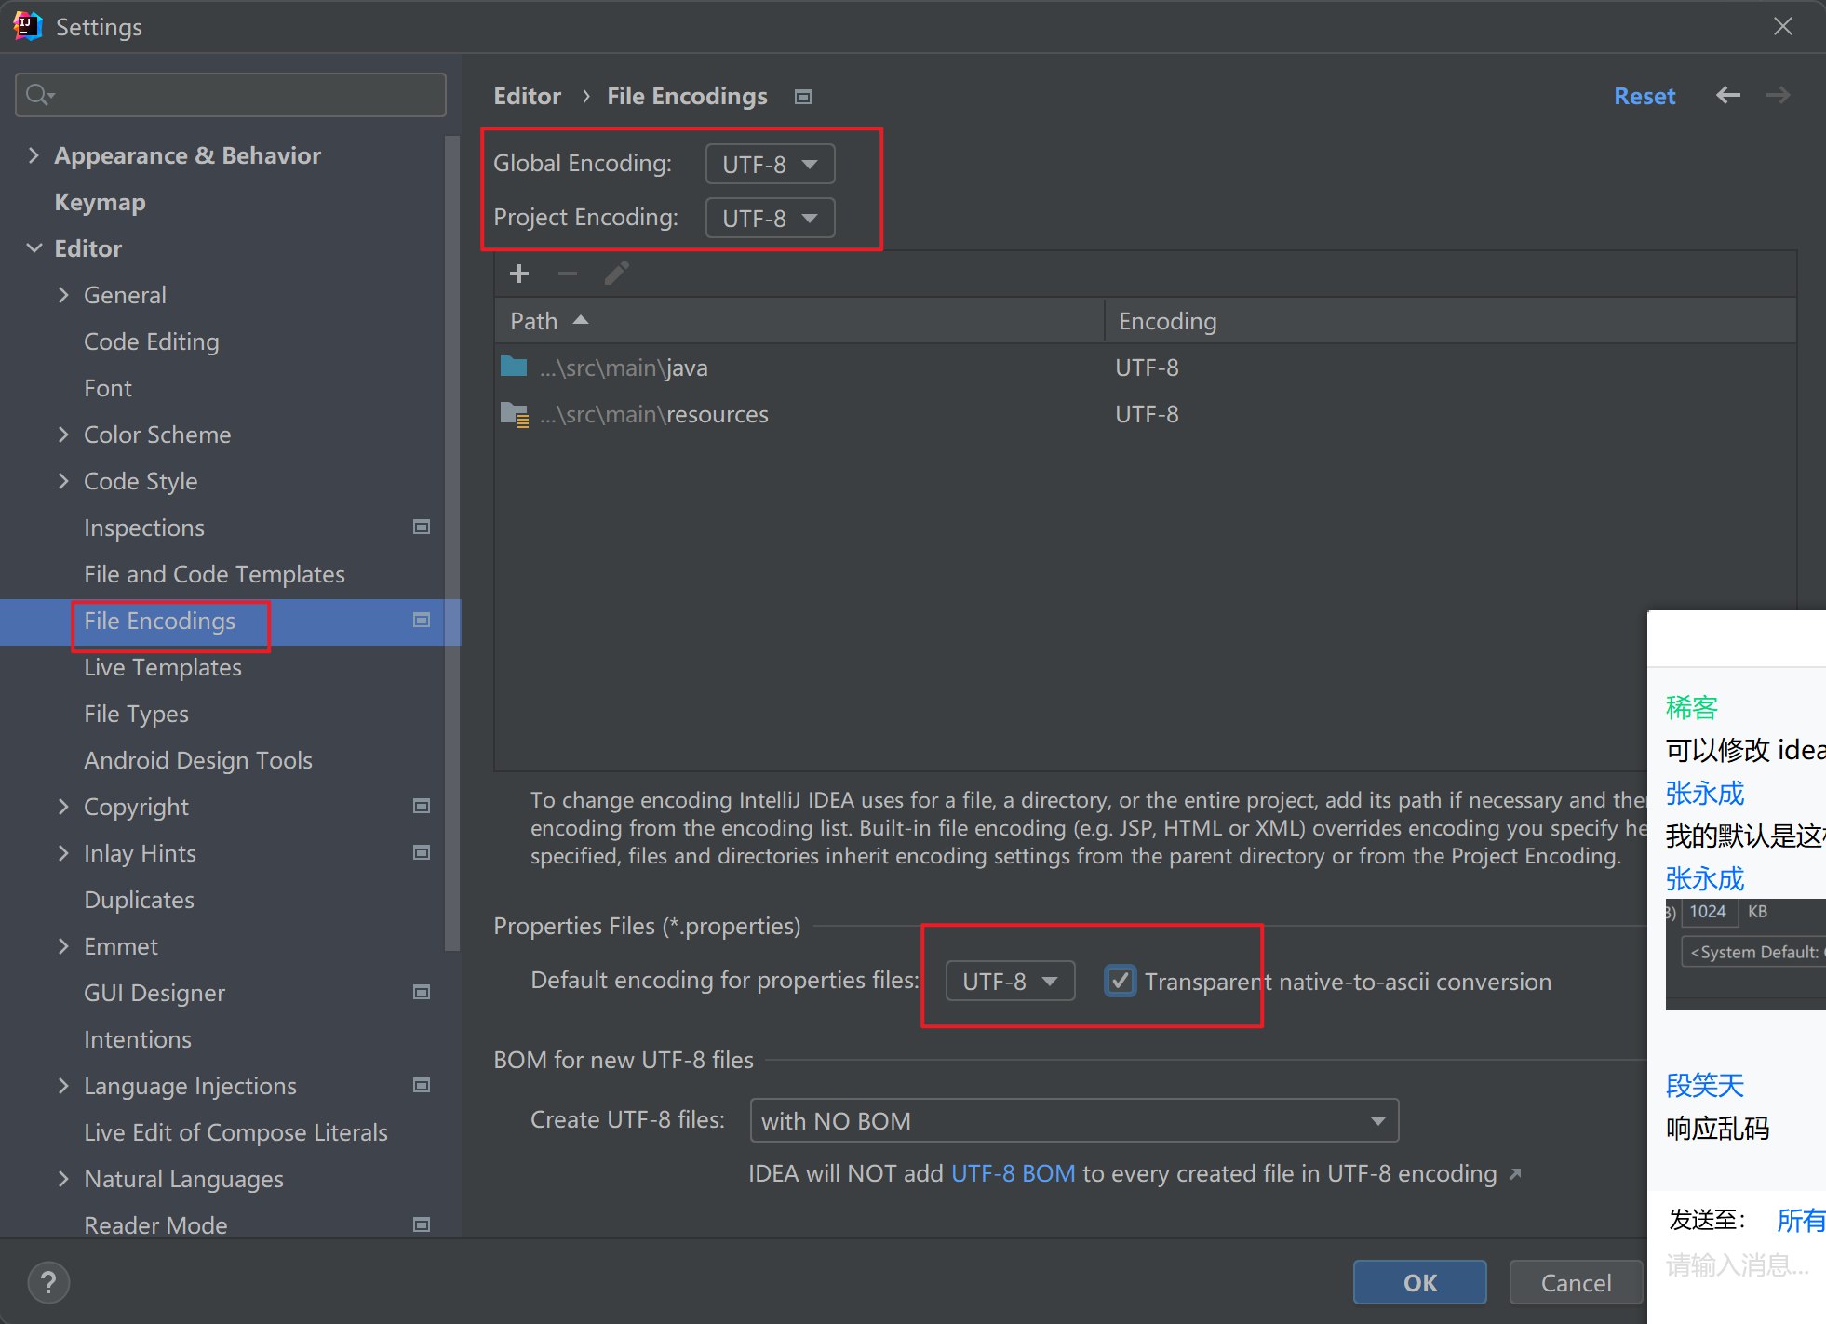Click the add path plus icon
The height and width of the screenshot is (1324, 1826).
coord(519,274)
